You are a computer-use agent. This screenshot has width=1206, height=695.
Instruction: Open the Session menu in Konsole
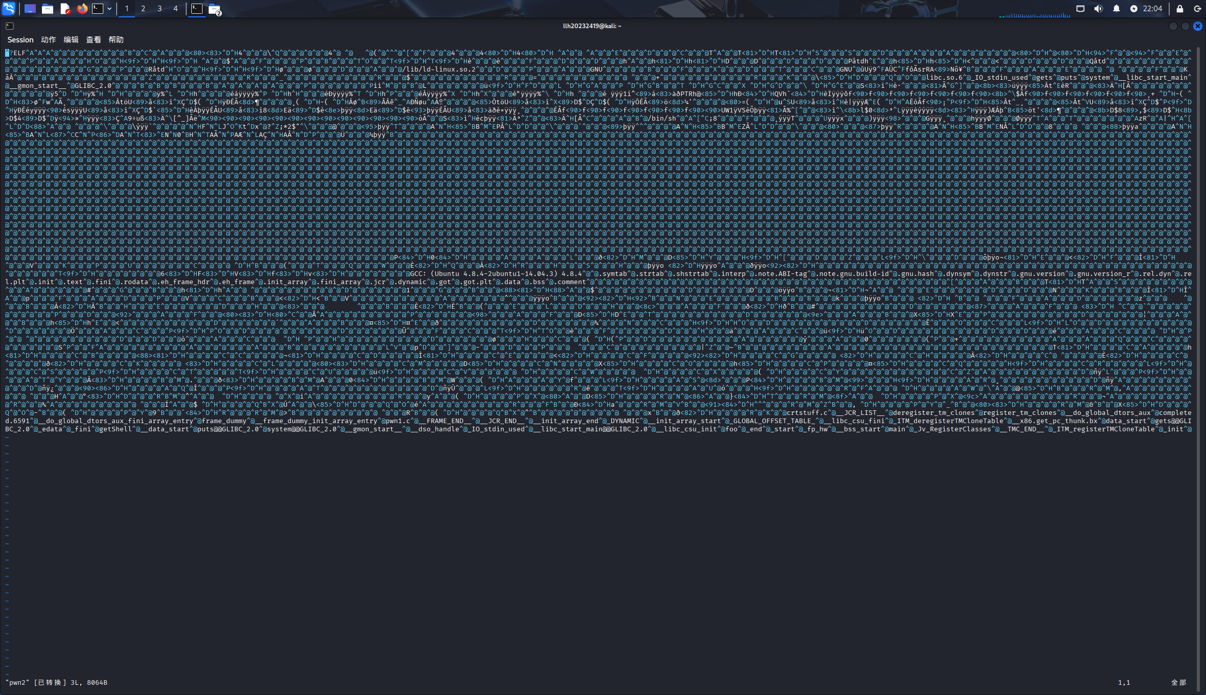[21, 39]
